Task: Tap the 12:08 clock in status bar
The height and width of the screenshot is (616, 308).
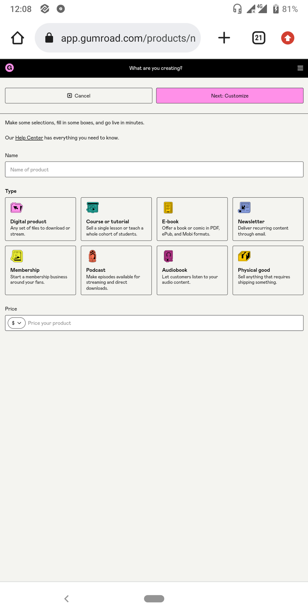Action: (21, 9)
